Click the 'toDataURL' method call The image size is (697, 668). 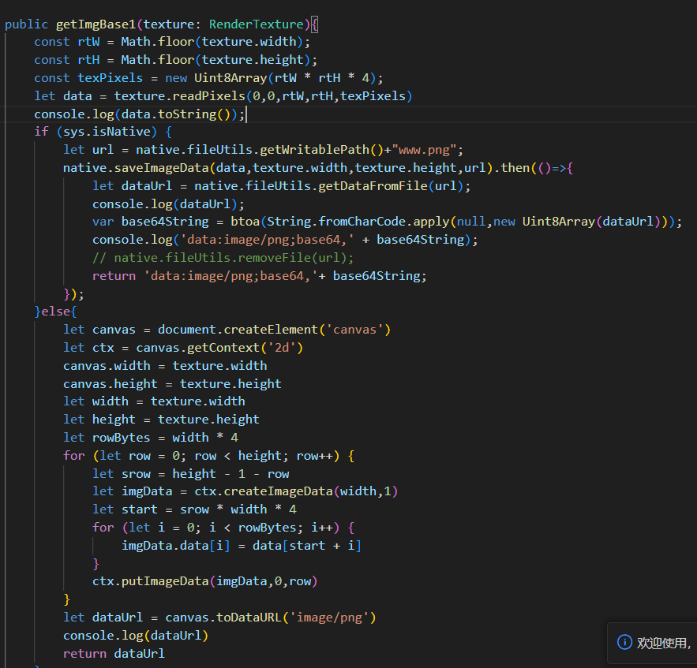(x=249, y=618)
